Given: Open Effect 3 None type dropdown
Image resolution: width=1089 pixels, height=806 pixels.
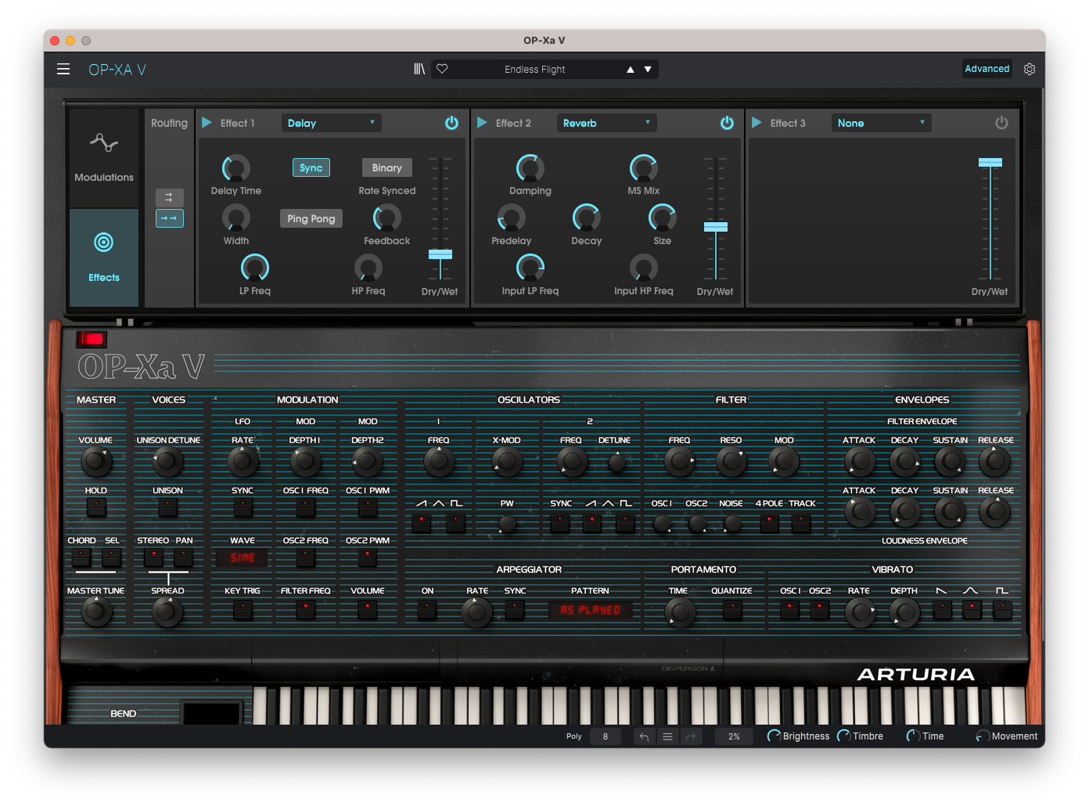Looking at the screenshot, I should (x=882, y=123).
